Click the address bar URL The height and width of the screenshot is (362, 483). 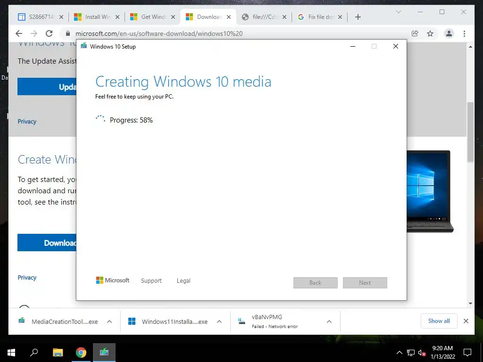pos(159,33)
